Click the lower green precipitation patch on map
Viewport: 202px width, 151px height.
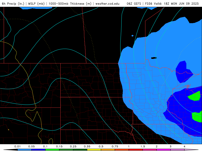[197, 117]
